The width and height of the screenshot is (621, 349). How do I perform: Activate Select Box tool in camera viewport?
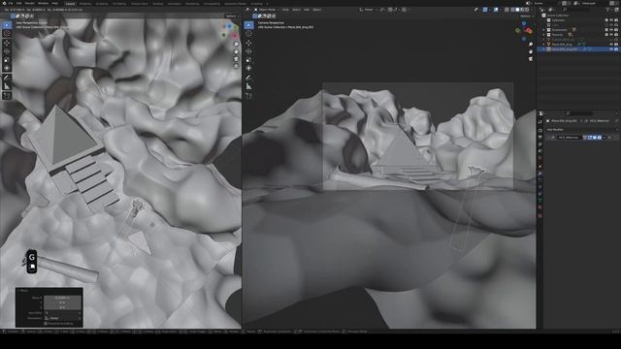(x=248, y=25)
